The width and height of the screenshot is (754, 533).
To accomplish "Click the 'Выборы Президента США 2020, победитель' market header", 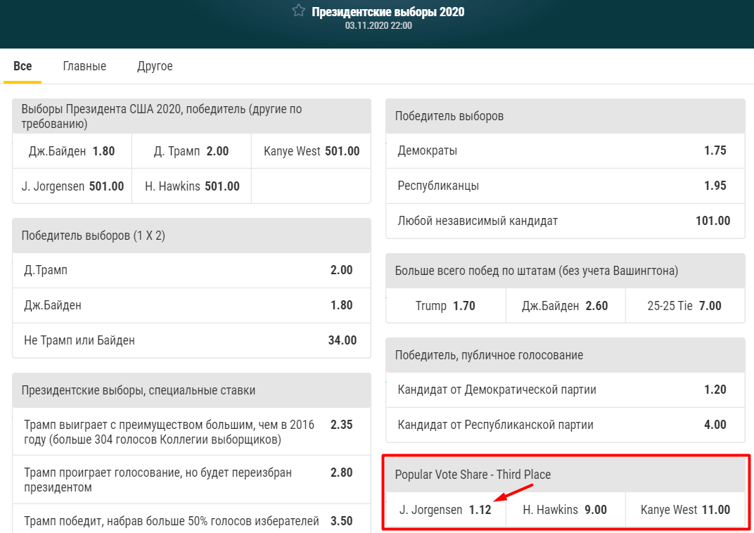I will pos(191,116).
